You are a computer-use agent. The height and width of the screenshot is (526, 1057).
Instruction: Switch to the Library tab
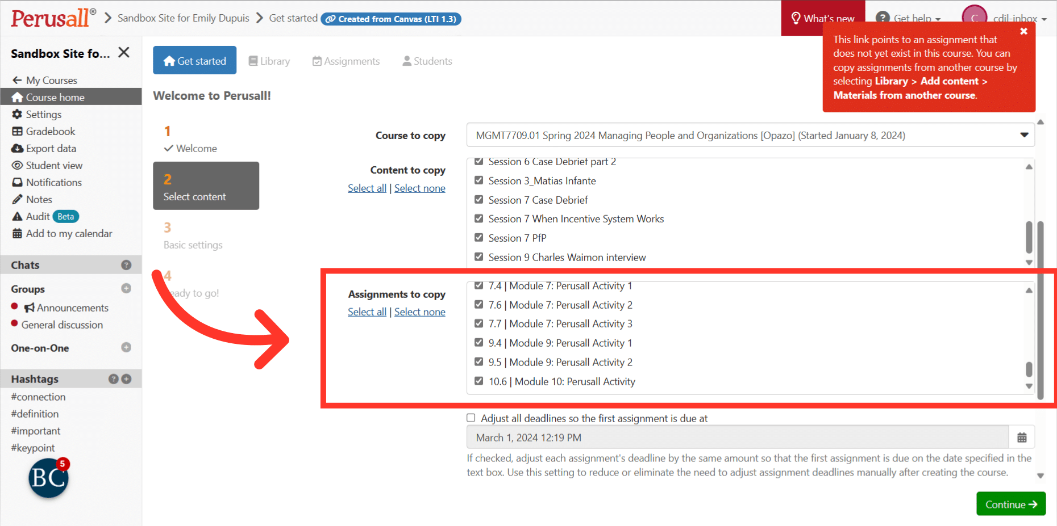tap(269, 61)
